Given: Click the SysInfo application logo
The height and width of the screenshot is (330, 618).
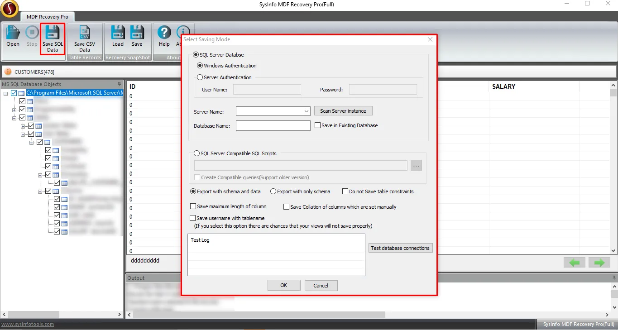Looking at the screenshot, I should point(10,8).
